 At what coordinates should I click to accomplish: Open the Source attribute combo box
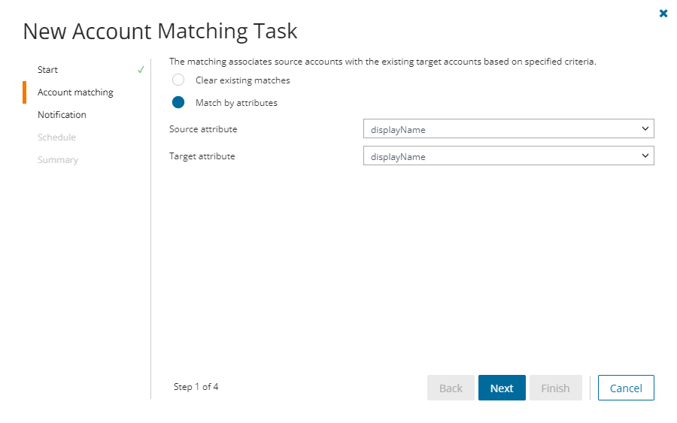click(508, 129)
